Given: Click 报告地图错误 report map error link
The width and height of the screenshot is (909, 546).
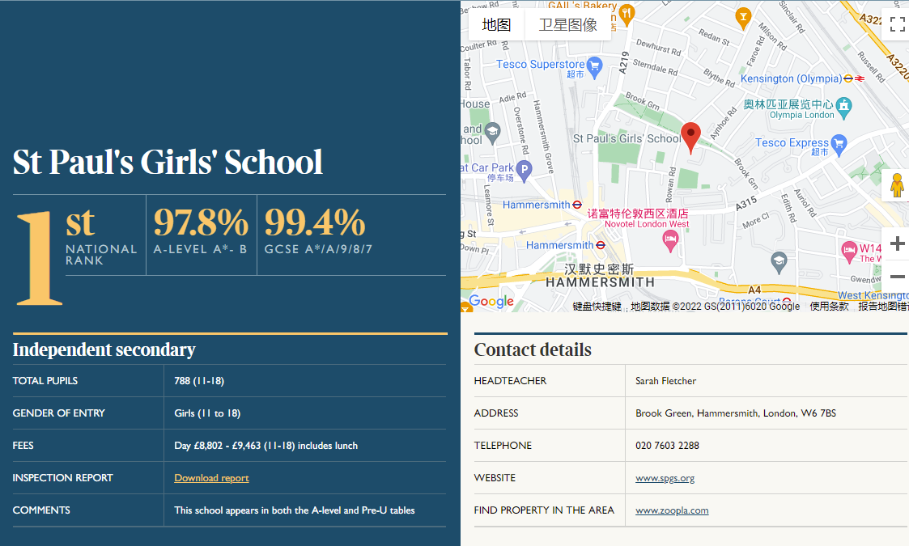Looking at the screenshot, I should pyautogui.click(x=883, y=306).
